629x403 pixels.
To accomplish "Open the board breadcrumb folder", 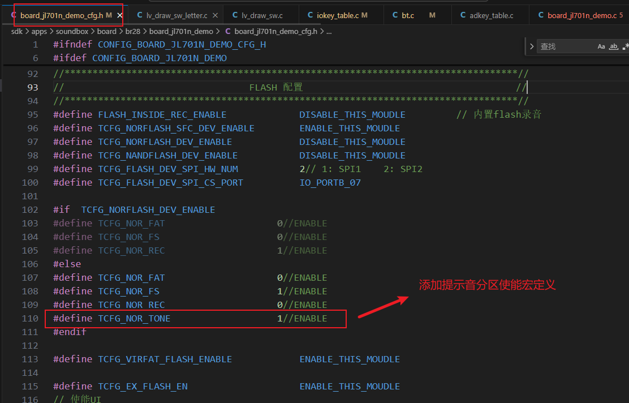I will tap(107, 31).
